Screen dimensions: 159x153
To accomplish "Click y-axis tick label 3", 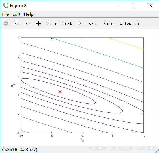I will (19, 57).
